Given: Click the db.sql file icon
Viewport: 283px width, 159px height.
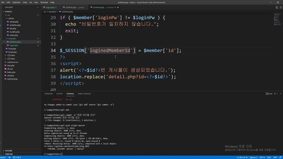Looking at the screenshot, I should click(x=5, y=69).
